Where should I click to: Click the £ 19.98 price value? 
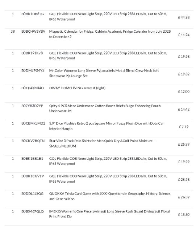click(184, 57)
